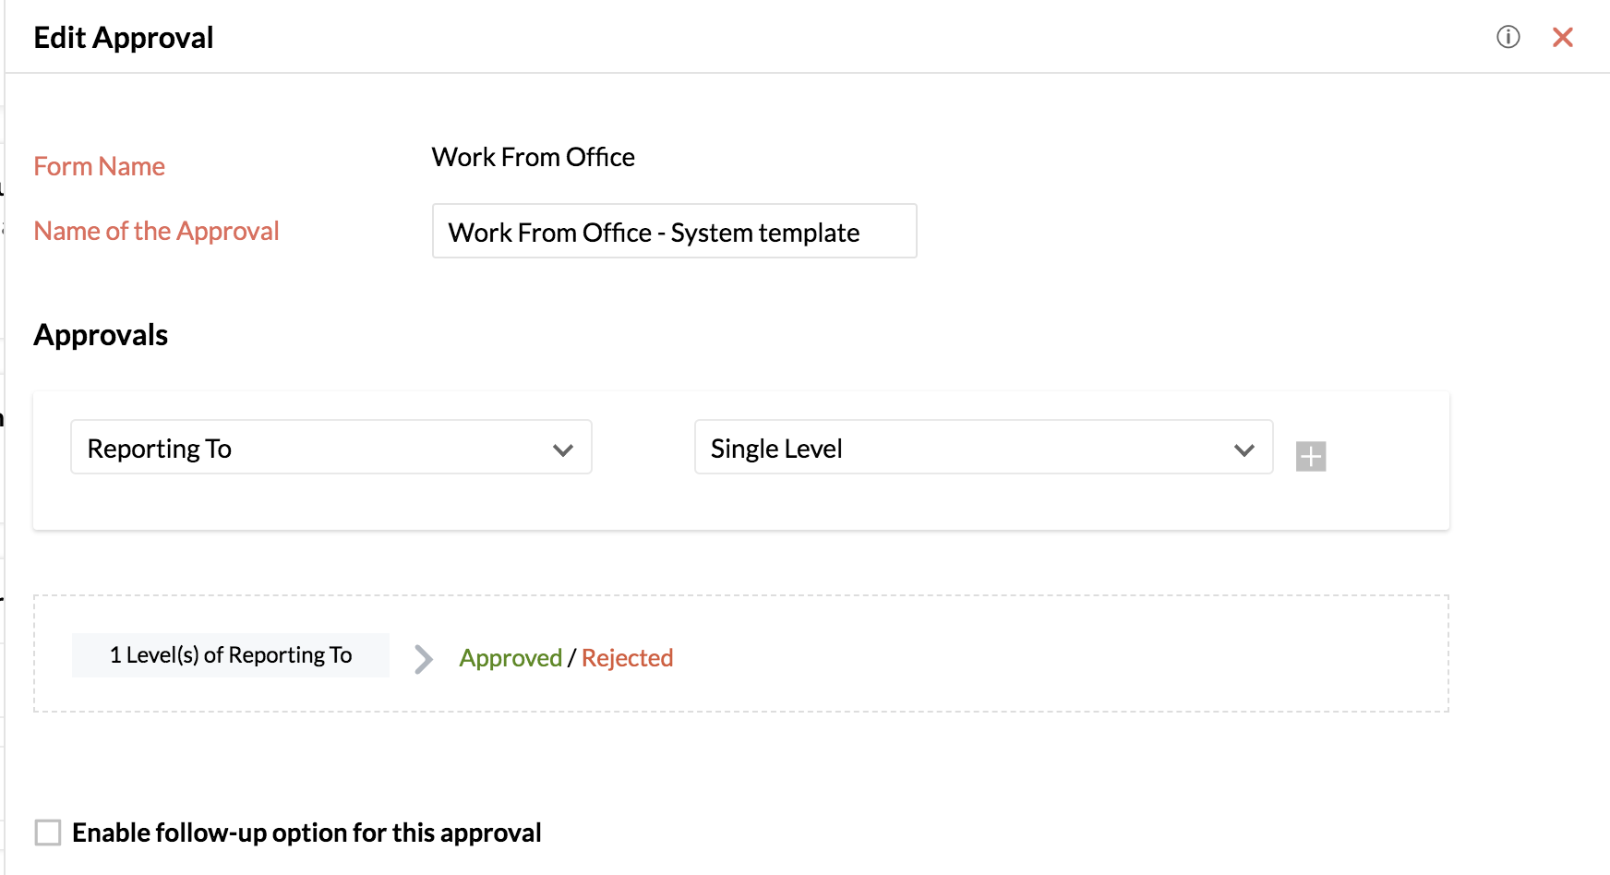
Task: Click the Approvals section heading
Action: [x=101, y=335]
